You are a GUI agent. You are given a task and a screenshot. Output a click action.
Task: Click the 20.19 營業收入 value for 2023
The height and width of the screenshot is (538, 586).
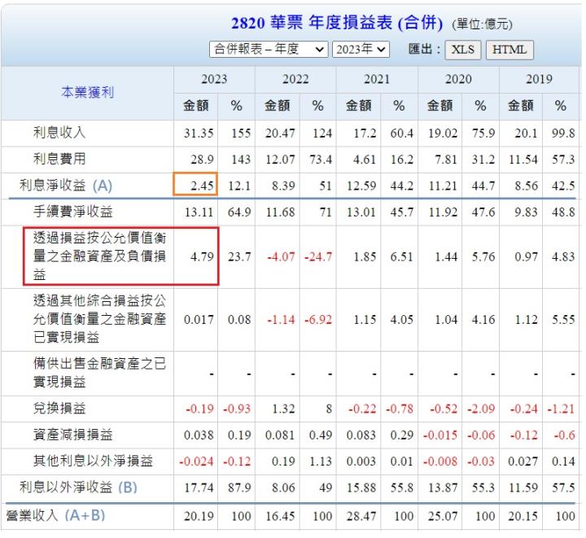199,517
